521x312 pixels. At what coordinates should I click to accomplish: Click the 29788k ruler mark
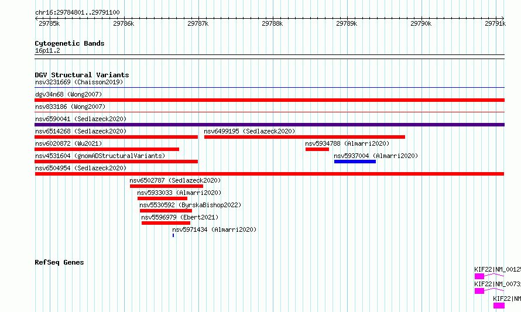272,23
